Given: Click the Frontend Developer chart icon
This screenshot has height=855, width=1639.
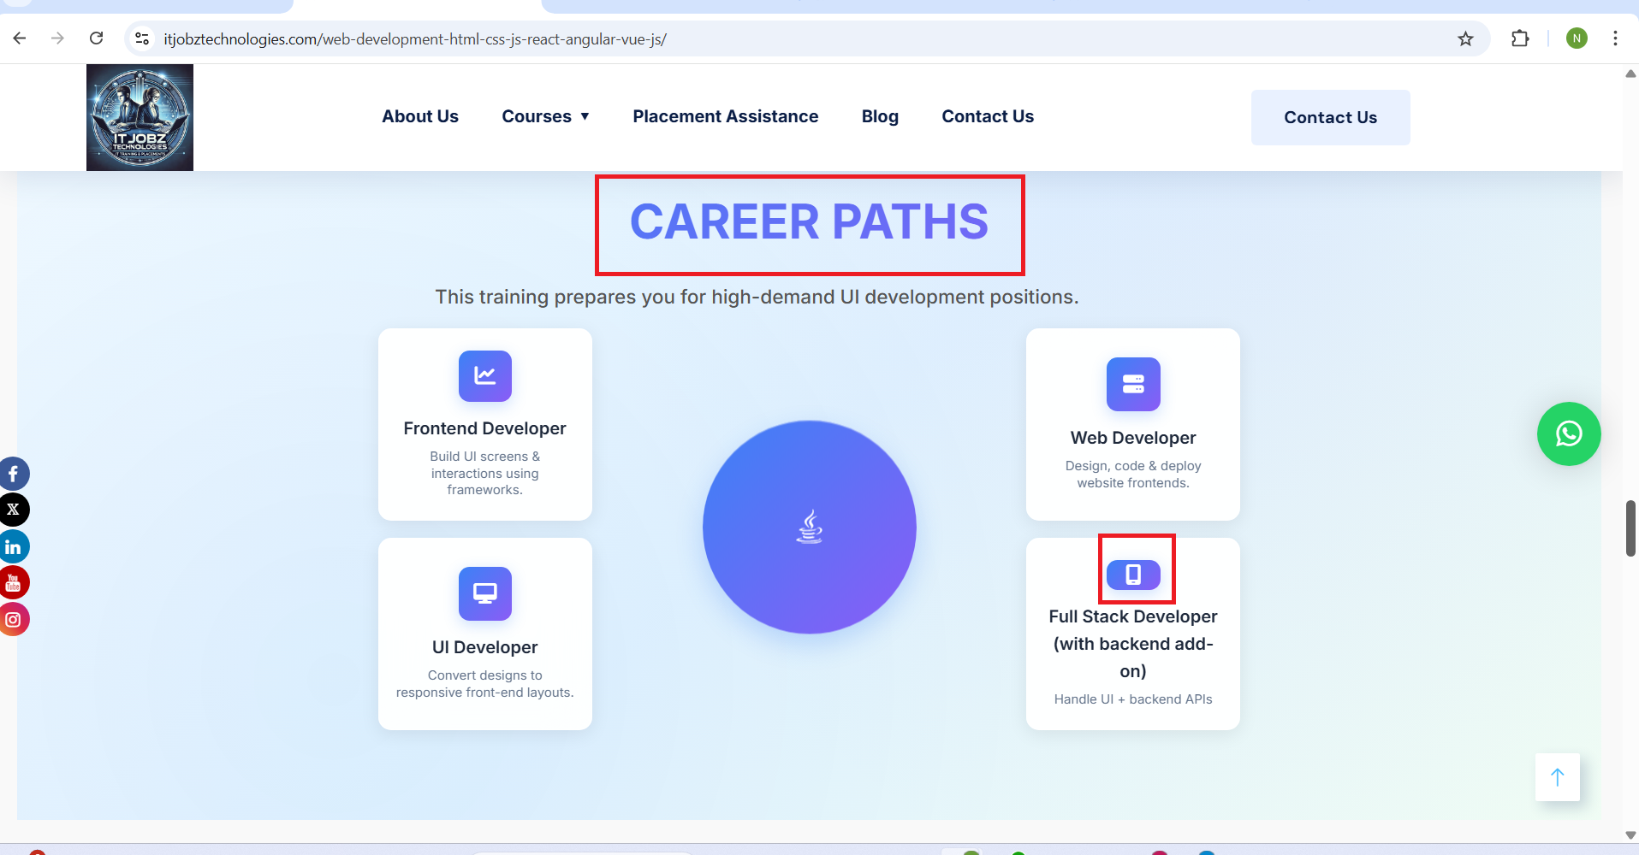Looking at the screenshot, I should [484, 375].
